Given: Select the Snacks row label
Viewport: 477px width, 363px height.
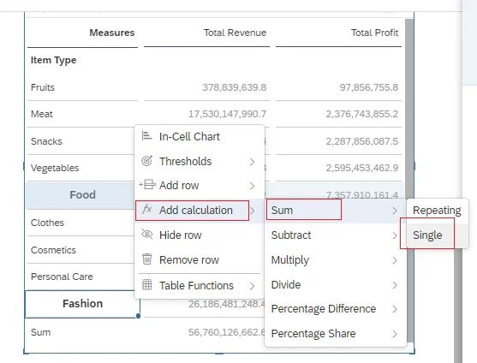Looking at the screenshot, I should pyautogui.click(x=46, y=141).
